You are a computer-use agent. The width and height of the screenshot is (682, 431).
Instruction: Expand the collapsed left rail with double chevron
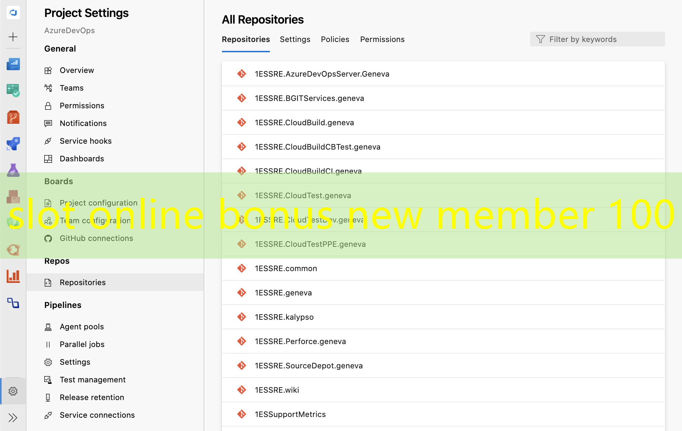coord(13,417)
